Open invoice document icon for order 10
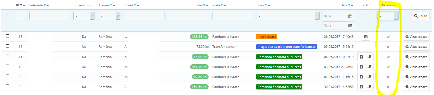 361,67
